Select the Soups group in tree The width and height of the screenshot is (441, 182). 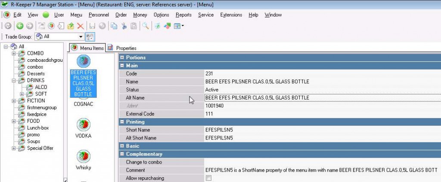click(x=34, y=141)
